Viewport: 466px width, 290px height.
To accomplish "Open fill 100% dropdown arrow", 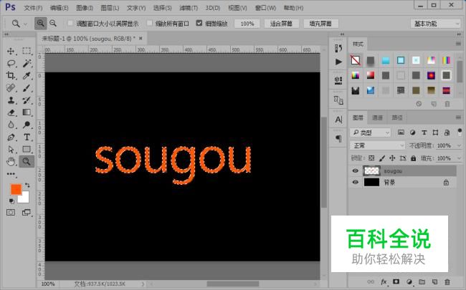I will point(459,158).
